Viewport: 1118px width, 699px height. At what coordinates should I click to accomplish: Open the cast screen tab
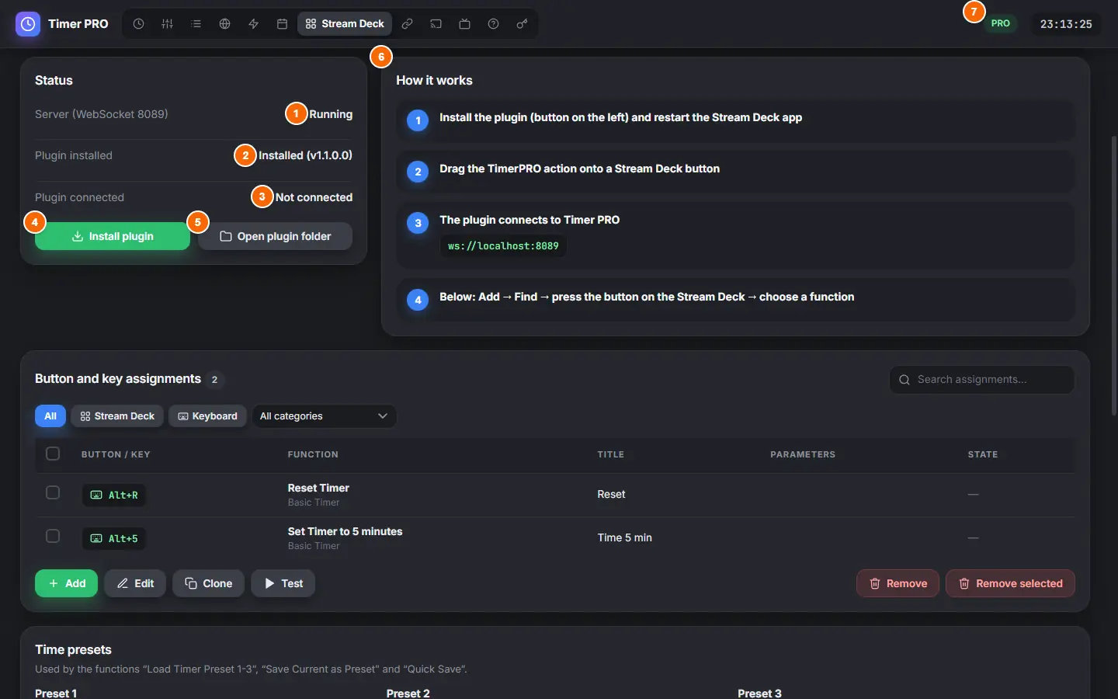click(436, 24)
